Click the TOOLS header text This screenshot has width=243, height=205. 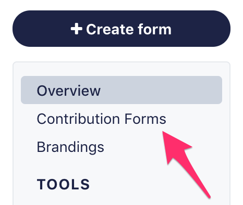64,184
